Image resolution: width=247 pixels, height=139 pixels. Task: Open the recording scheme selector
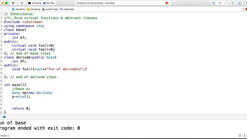click(x=34, y=3)
